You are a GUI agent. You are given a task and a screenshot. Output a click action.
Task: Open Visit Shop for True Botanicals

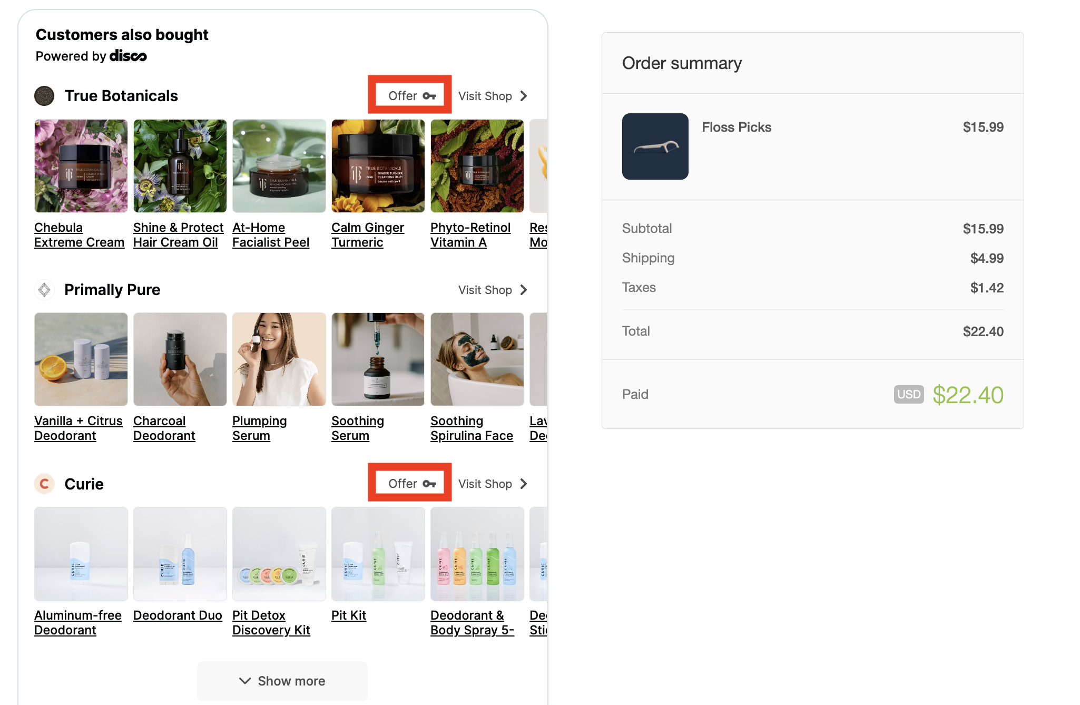point(493,96)
